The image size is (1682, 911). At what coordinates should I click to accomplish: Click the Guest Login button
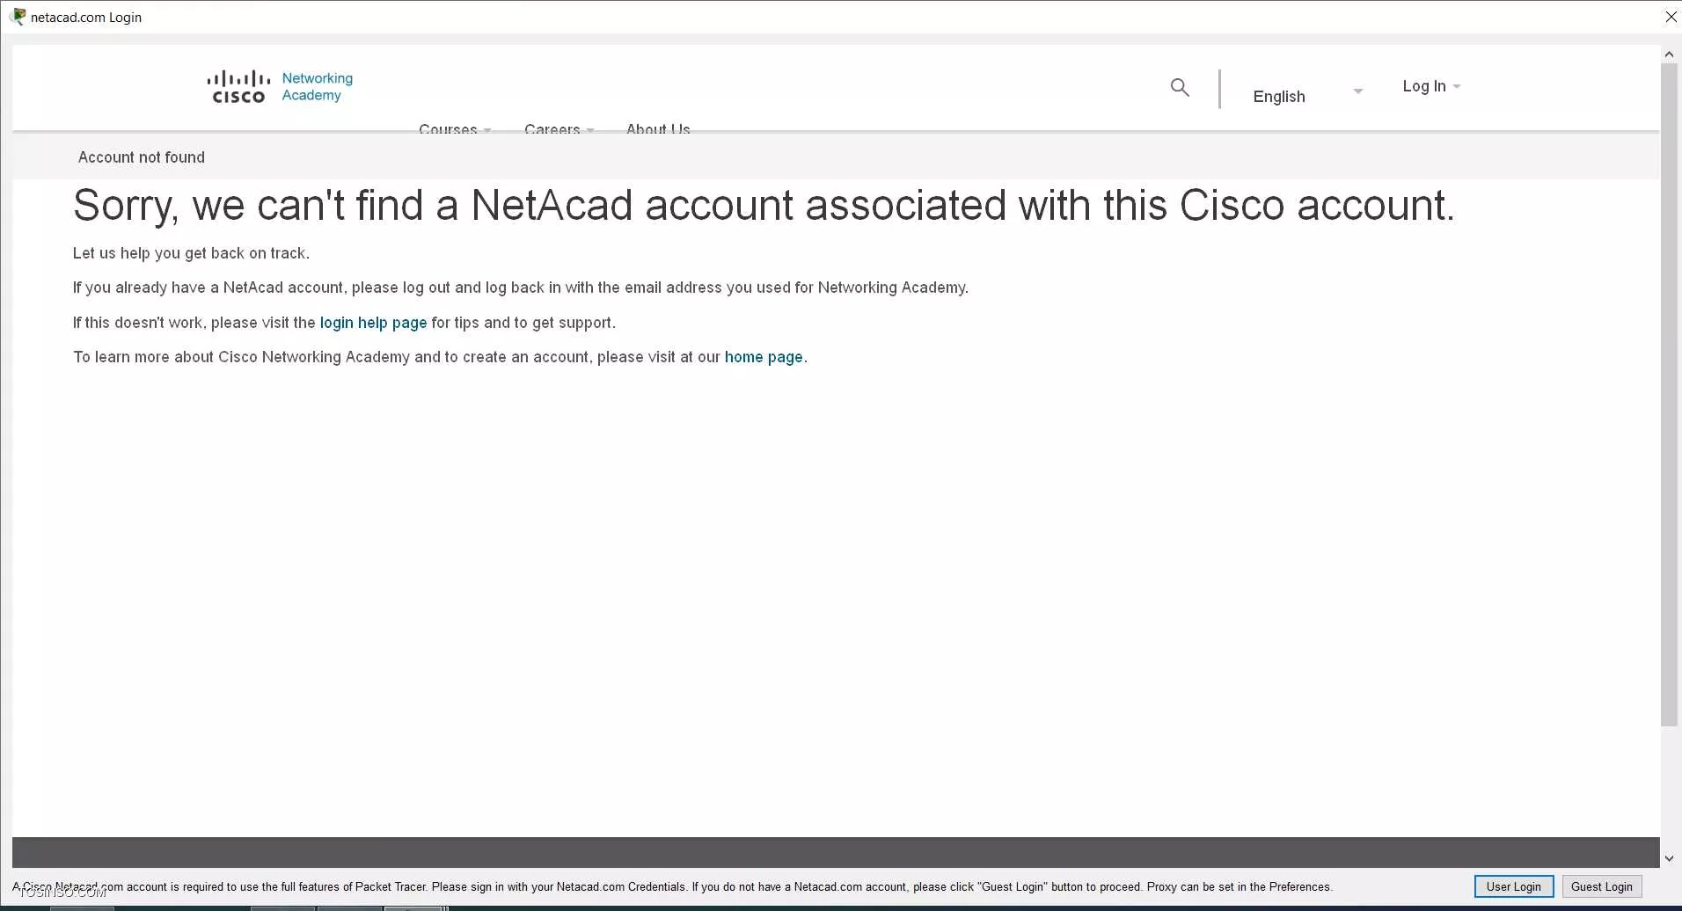[1602, 886]
